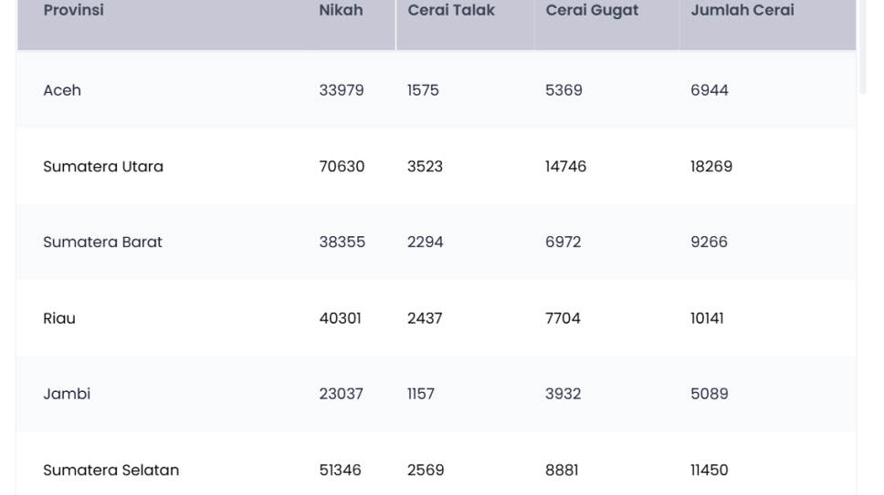Select the Aceh province row name

pyautogui.click(x=62, y=90)
